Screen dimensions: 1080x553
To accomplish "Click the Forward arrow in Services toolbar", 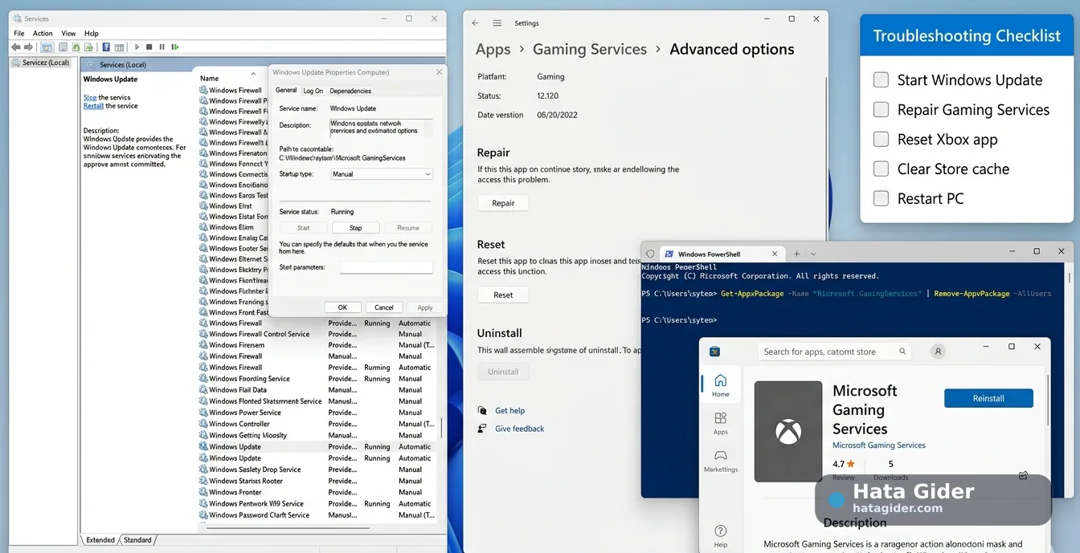I will [x=28, y=47].
